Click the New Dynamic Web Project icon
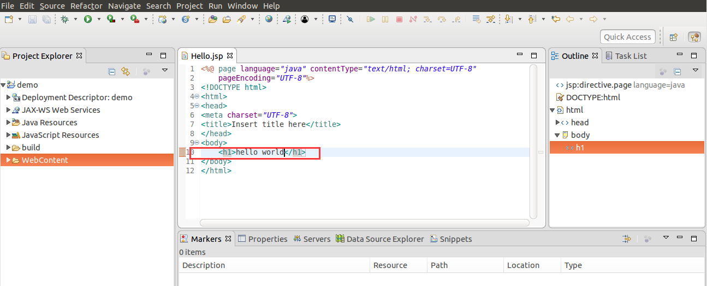707x286 pixels. click(162, 19)
